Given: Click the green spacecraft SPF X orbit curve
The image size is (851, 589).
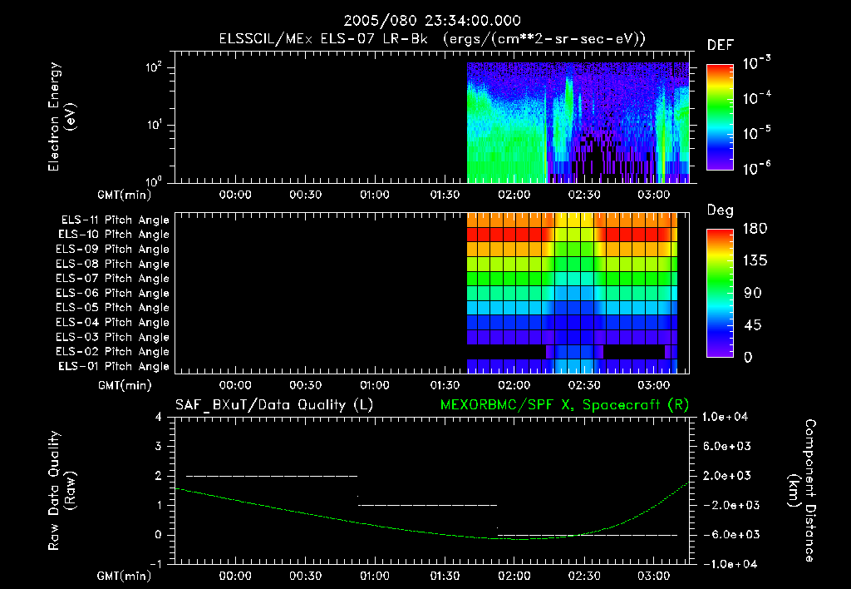Looking at the screenshot, I should [x=431, y=511].
